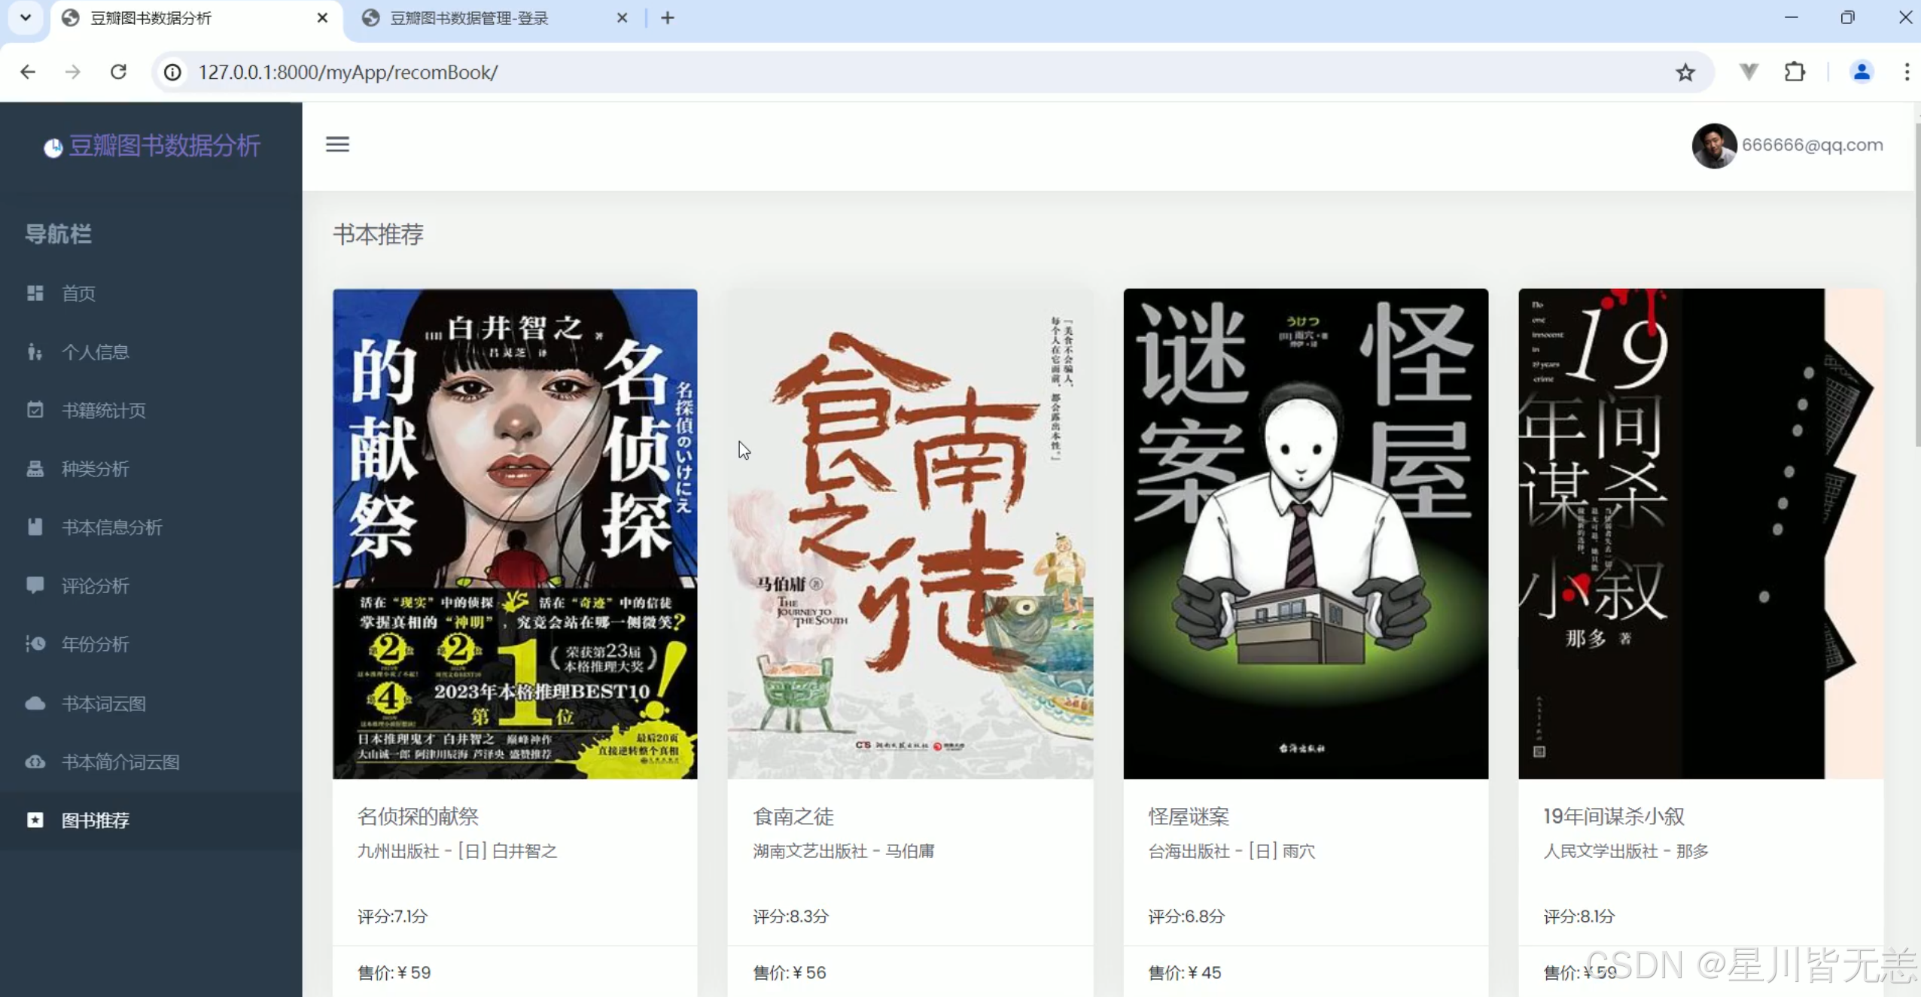Click the year analysis clock icon
Viewport: 1921px width, 997px height.
(x=35, y=644)
